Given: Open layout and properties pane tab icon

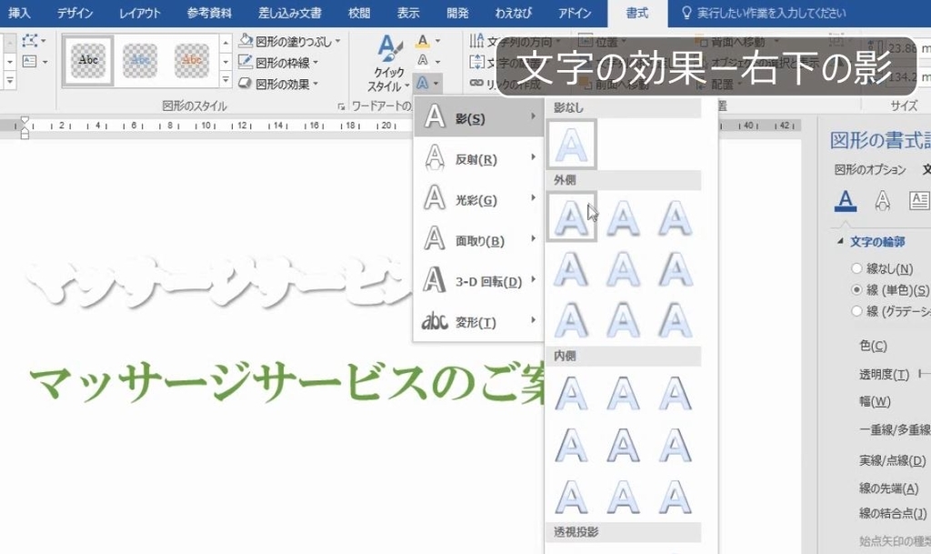Looking at the screenshot, I should [x=918, y=200].
